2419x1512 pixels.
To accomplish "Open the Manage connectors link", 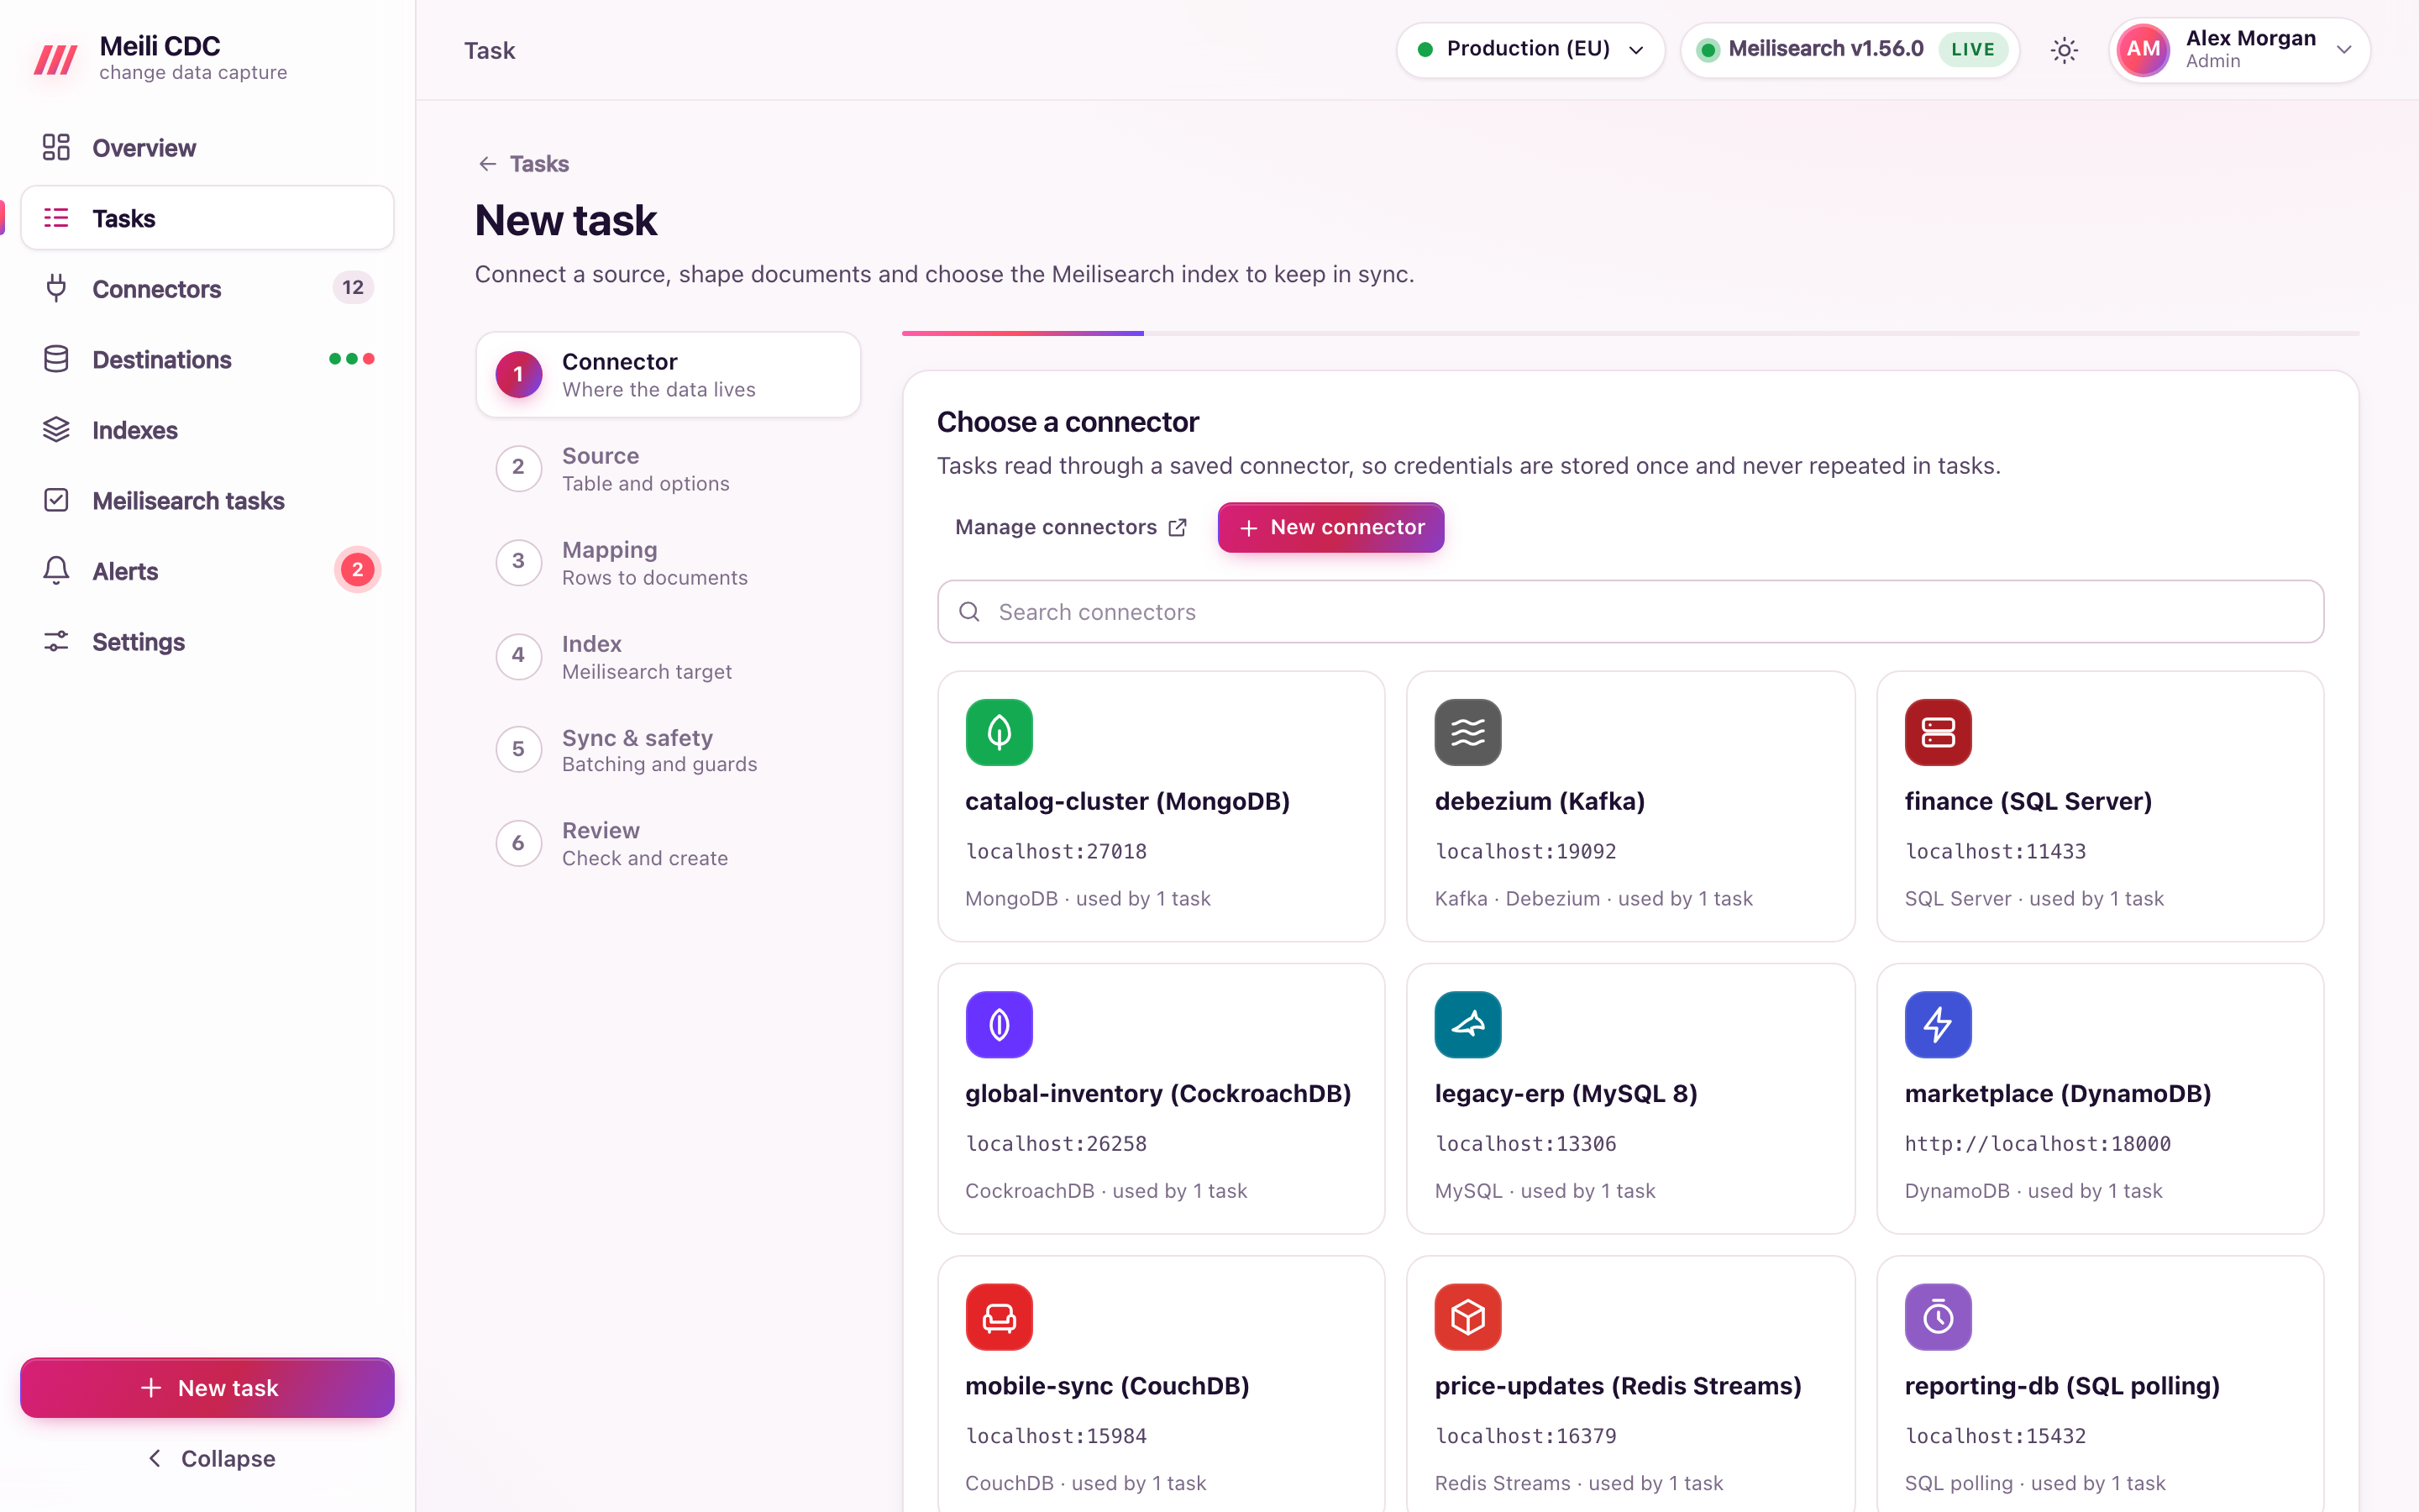I will 1071,527.
